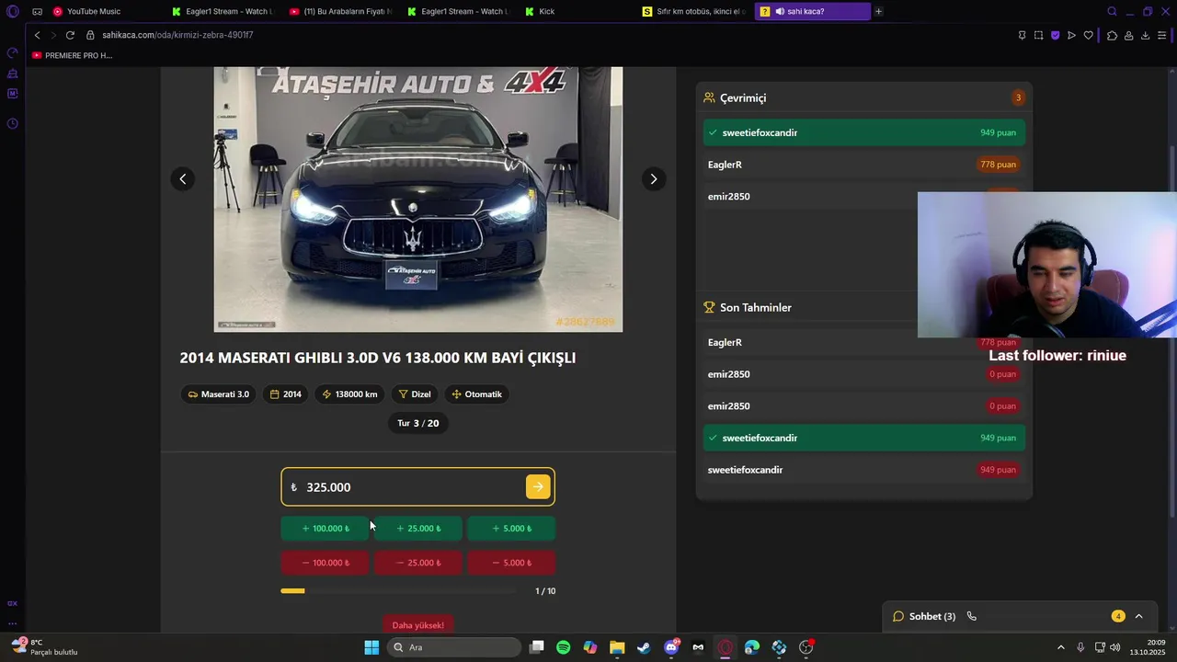Open browser tab search magnifier icon
This screenshot has height=662, width=1177.
pyautogui.click(x=1112, y=11)
